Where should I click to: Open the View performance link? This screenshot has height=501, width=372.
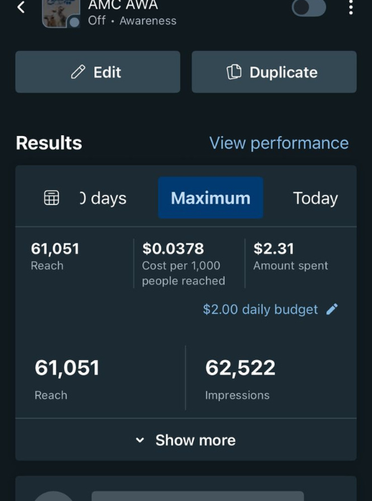click(x=279, y=143)
